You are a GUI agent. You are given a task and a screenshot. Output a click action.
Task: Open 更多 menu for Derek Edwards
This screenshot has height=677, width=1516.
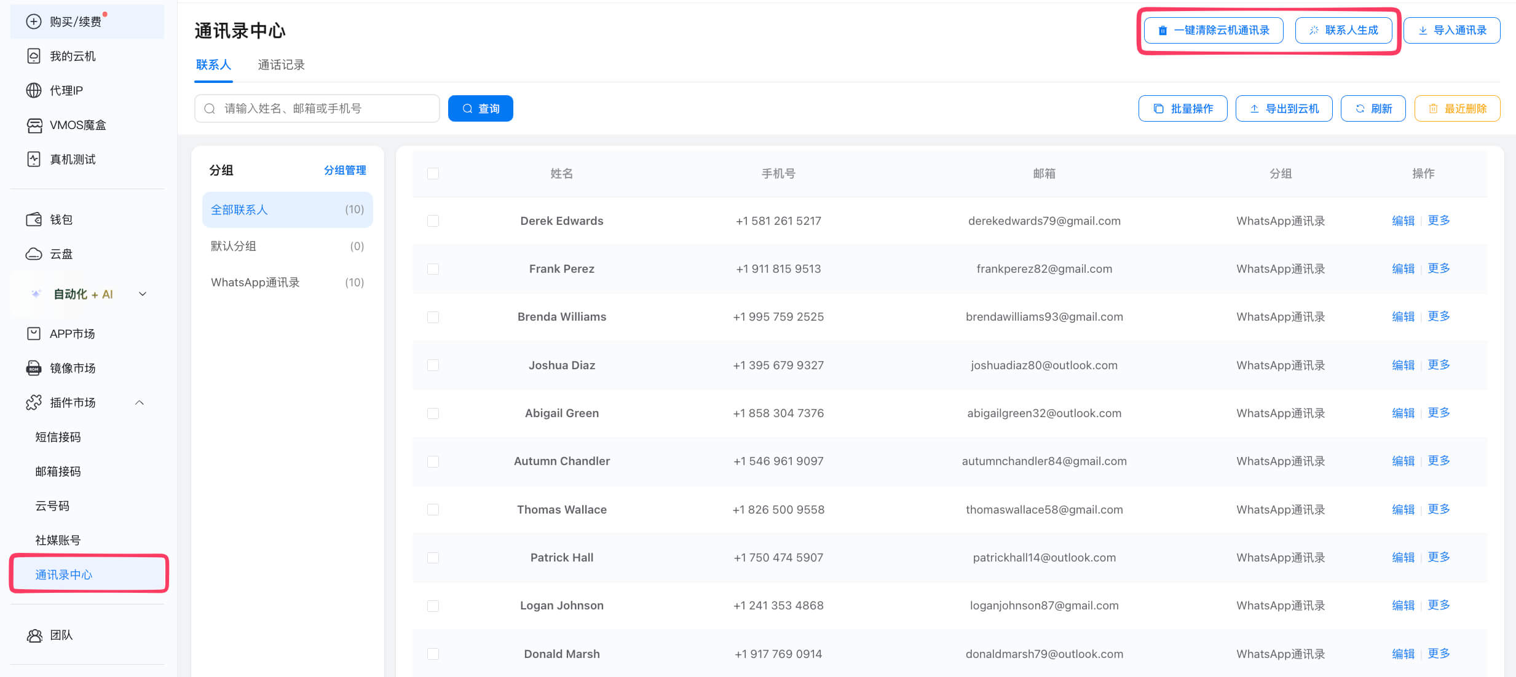(x=1439, y=221)
